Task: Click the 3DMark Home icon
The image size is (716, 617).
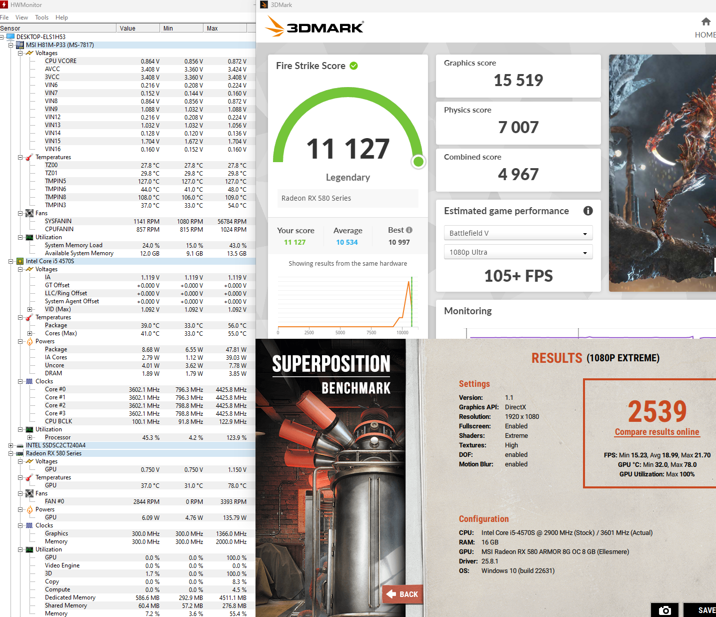Action: pyautogui.click(x=705, y=22)
